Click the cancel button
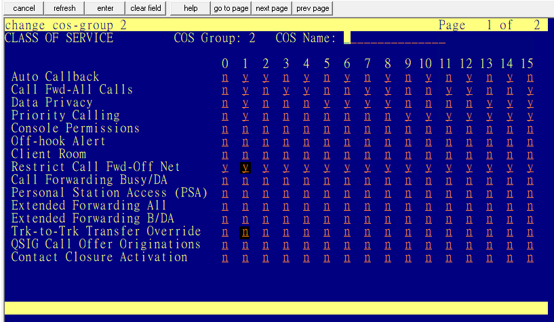Screen dimensions: 554x322 (24, 8)
